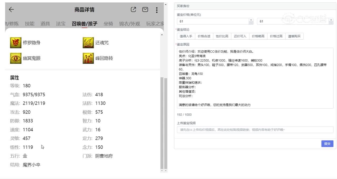
Task: Select the 修罗隐身 skill icon
Action: pos(16,42)
